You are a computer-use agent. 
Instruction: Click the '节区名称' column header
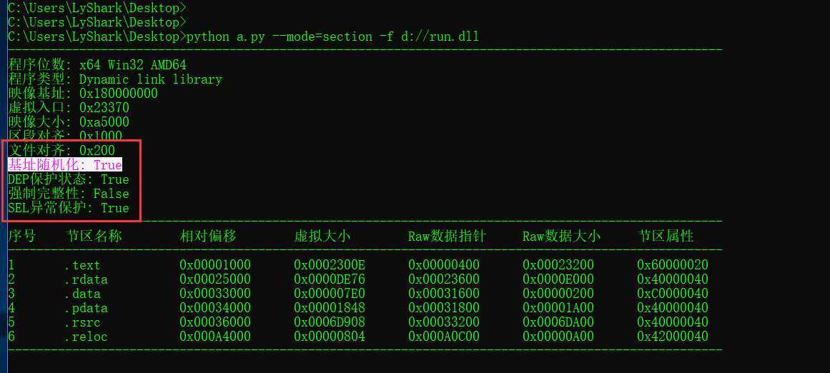coord(94,236)
